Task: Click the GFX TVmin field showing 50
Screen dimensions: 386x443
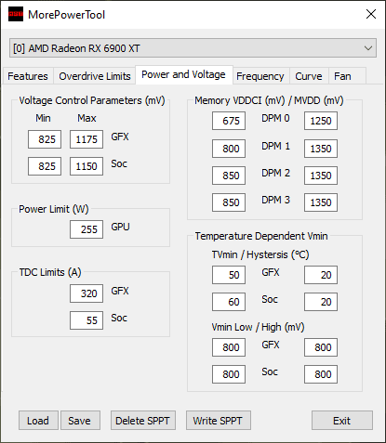Action: [229, 275]
